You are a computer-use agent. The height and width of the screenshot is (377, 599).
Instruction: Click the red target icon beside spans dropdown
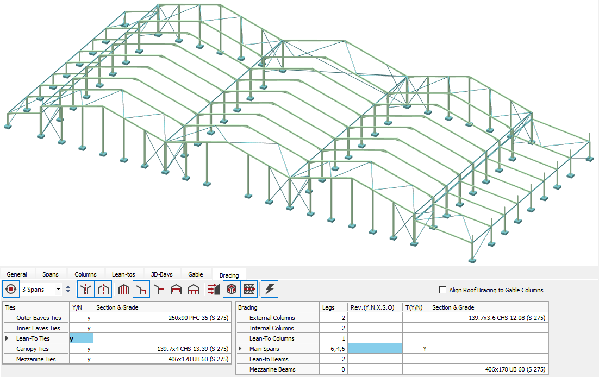coord(11,290)
